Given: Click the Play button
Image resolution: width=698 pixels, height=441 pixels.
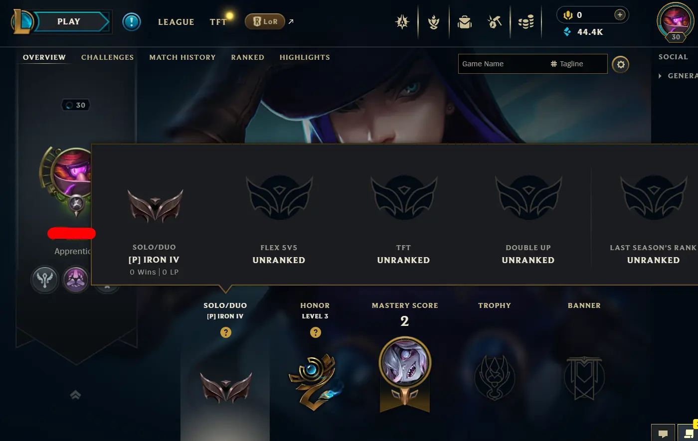Looking at the screenshot, I should (69, 22).
